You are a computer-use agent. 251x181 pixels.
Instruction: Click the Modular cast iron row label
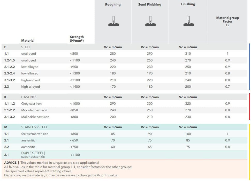pyautogui.click(x=34, y=110)
